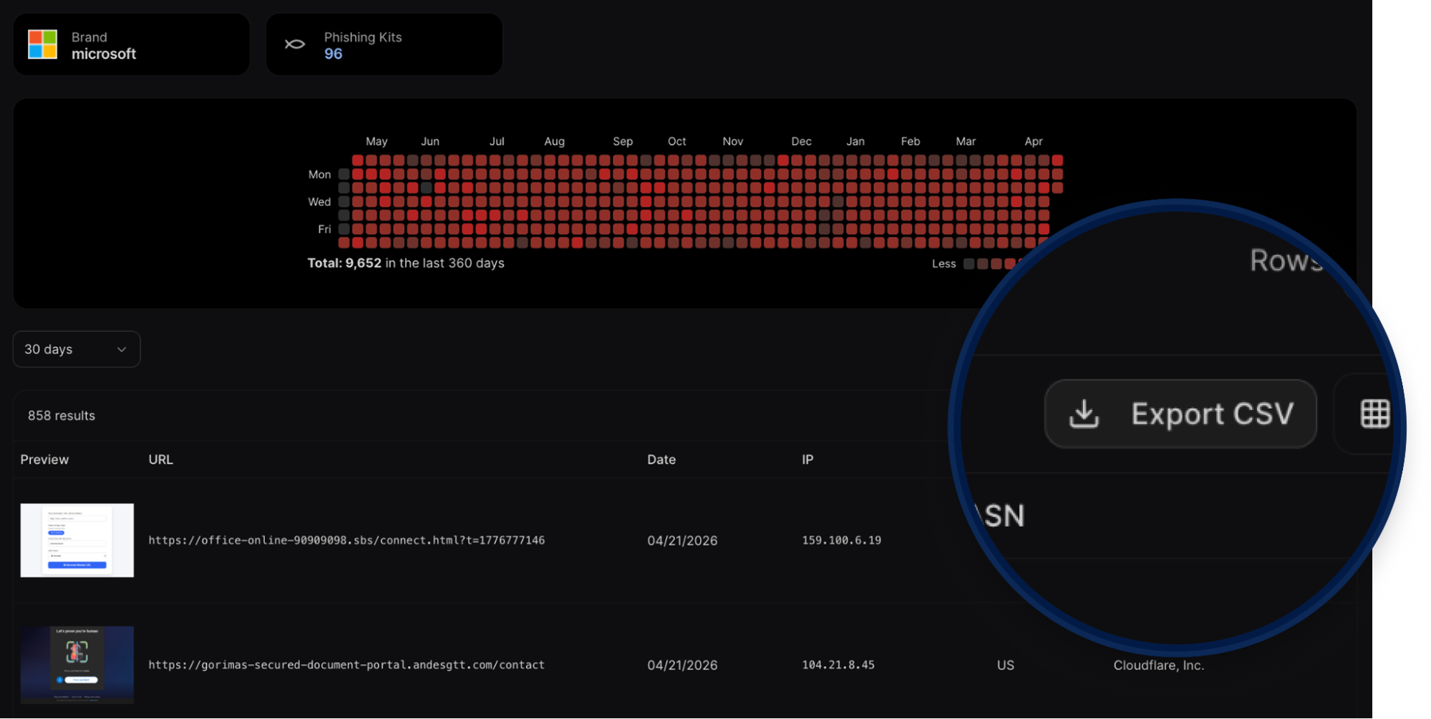Open the office-online-90909098.sbs preview thumbnail

click(77, 540)
